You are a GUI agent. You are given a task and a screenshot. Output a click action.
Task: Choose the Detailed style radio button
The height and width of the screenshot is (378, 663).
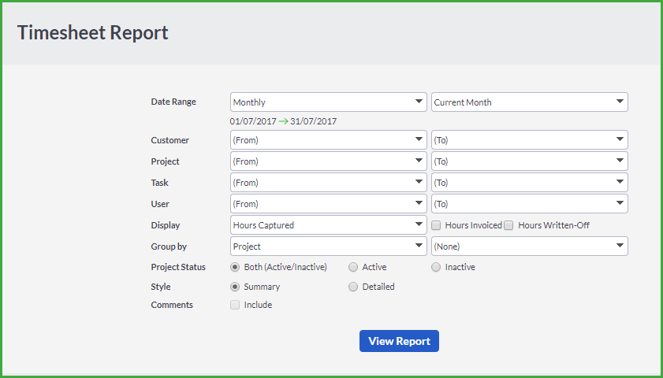tap(353, 287)
